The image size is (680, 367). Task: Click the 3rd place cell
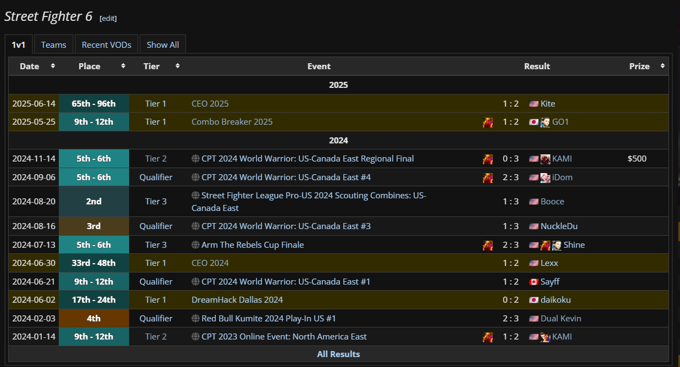tap(94, 226)
